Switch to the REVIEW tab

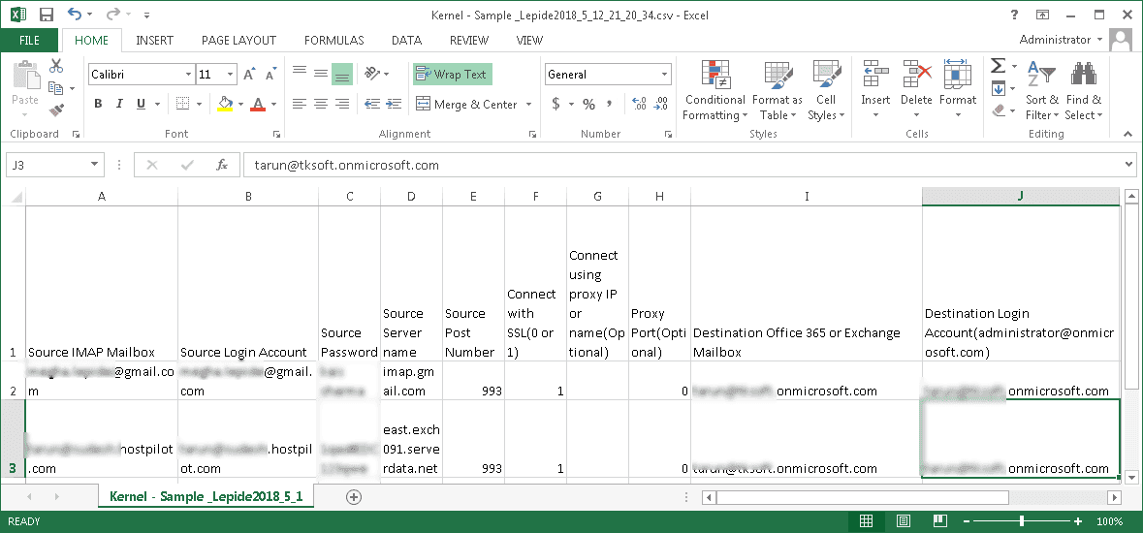coord(468,40)
